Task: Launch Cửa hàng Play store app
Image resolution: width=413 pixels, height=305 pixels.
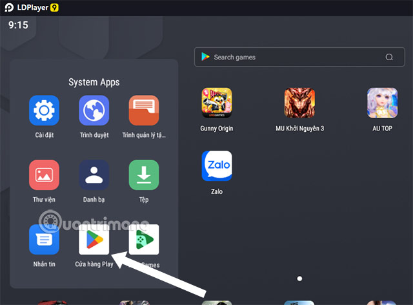Action: pos(94,240)
